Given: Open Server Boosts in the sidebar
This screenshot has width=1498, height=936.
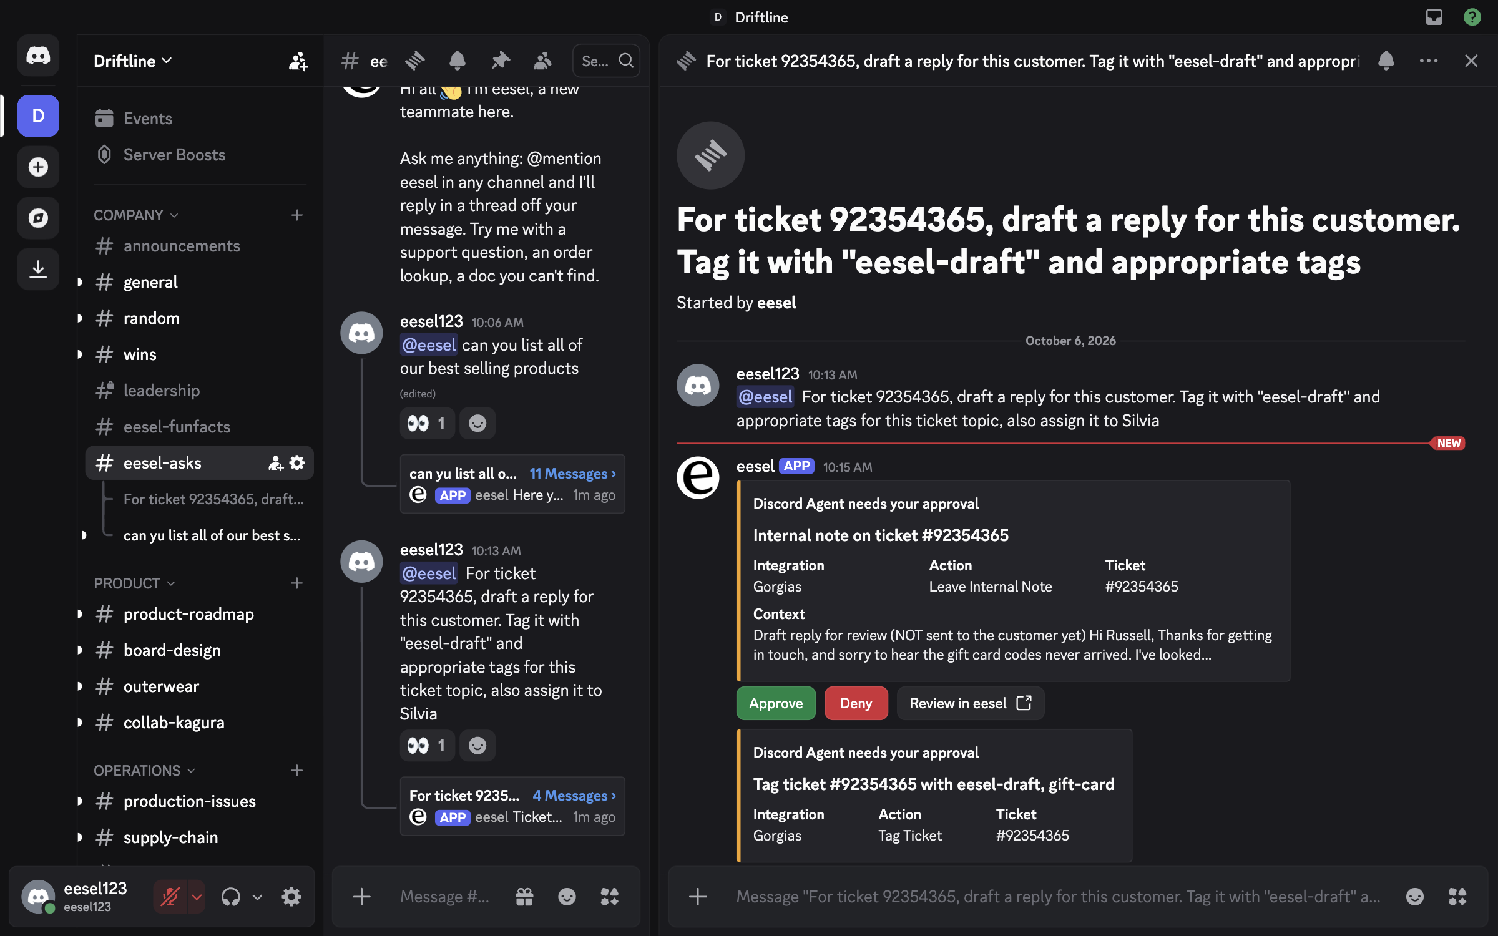Looking at the screenshot, I should pos(199,155).
